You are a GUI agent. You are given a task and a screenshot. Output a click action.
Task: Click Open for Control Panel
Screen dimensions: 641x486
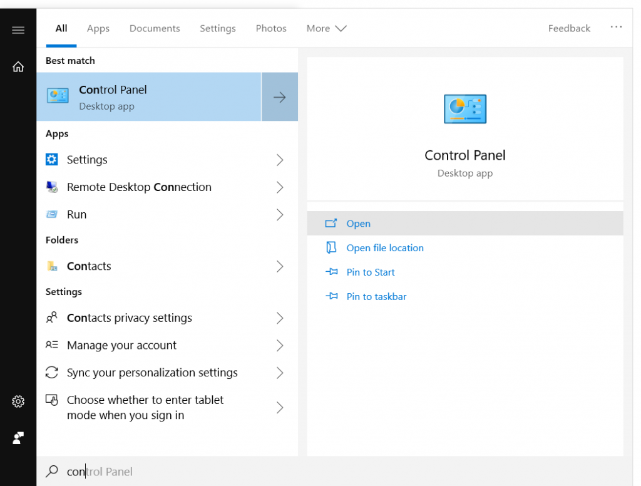(x=465, y=224)
